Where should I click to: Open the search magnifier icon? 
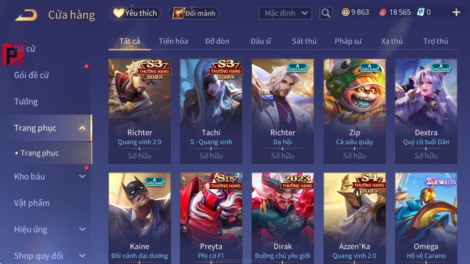[x=326, y=14]
